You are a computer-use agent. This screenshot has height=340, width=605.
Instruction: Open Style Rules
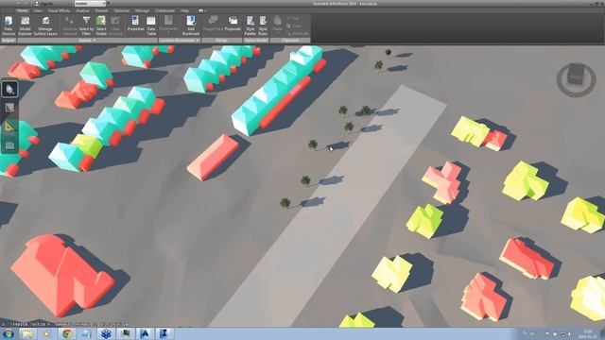tap(263, 25)
